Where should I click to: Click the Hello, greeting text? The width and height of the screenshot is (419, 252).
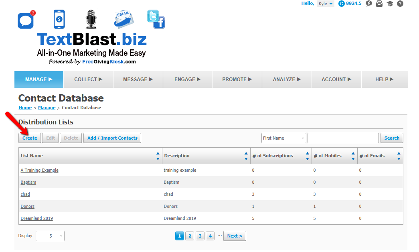(x=308, y=4)
